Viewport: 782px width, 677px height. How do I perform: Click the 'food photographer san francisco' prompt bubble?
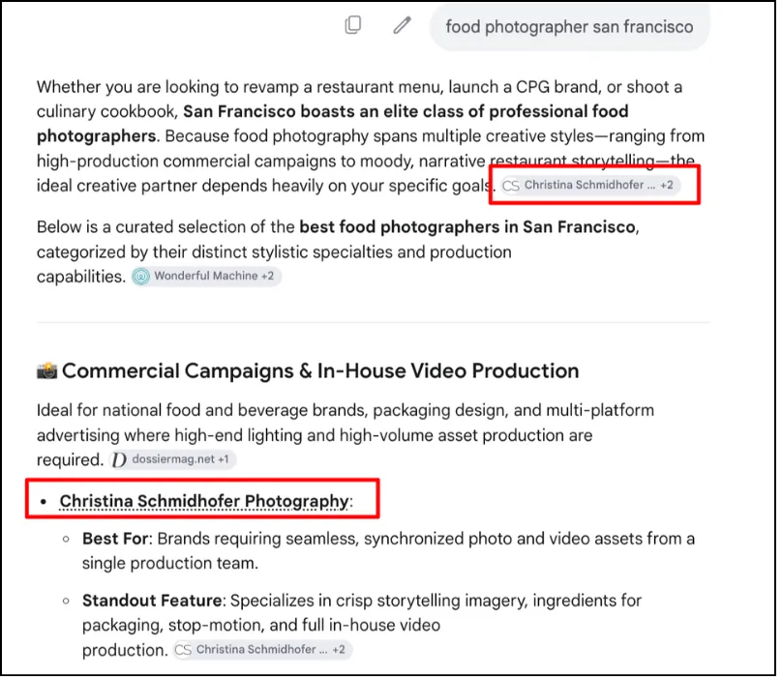tap(569, 26)
